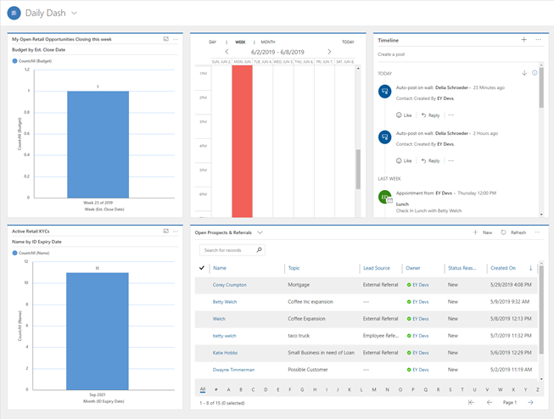The height and width of the screenshot is (419, 554).
Task: Open the Name column header sort menu
Action: point(220,268)
